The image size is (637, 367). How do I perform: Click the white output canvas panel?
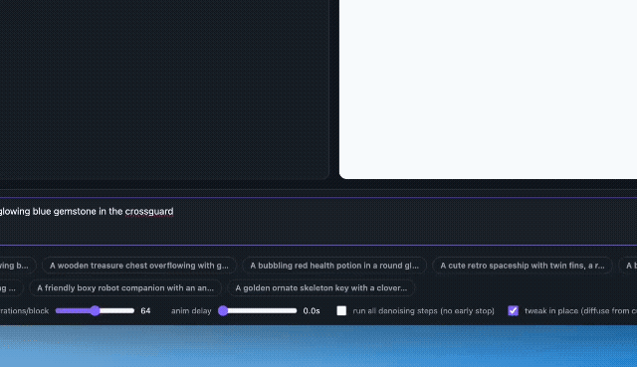[x=488, y=90]
